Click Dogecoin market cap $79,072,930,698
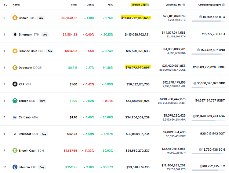Screen dimensions: 229x173 click(x=138, y=67)
